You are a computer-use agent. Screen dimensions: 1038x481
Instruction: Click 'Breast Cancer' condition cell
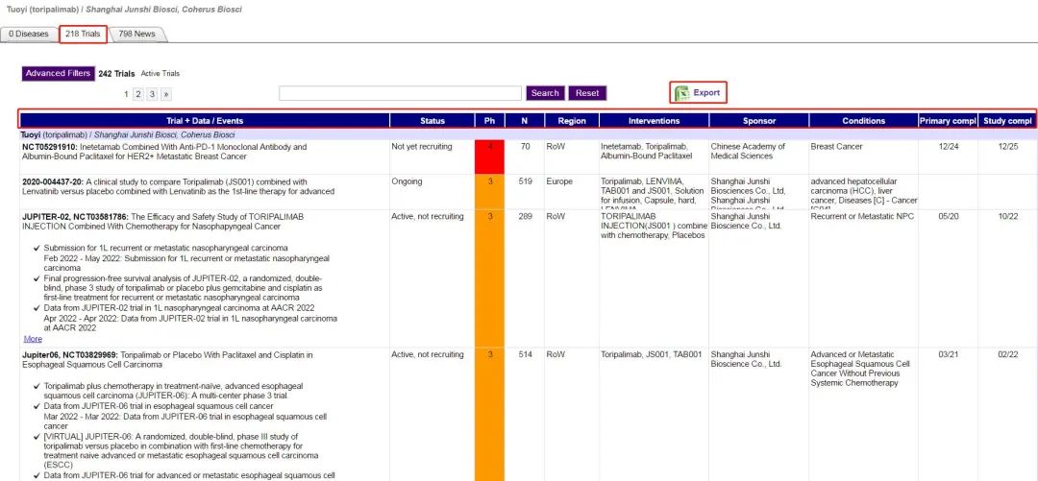837,147
